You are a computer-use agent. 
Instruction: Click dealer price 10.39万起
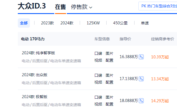point(160,57)
